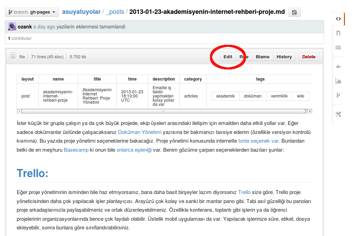The image size is (363, 236).
Task: Click the metadata table's horizontal scrollbar
Action: pos(163,111)
